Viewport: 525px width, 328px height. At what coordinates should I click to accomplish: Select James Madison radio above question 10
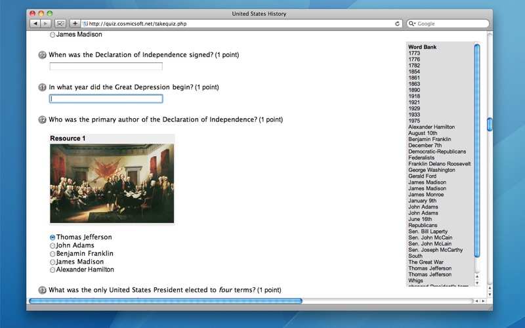coord(52,35)
